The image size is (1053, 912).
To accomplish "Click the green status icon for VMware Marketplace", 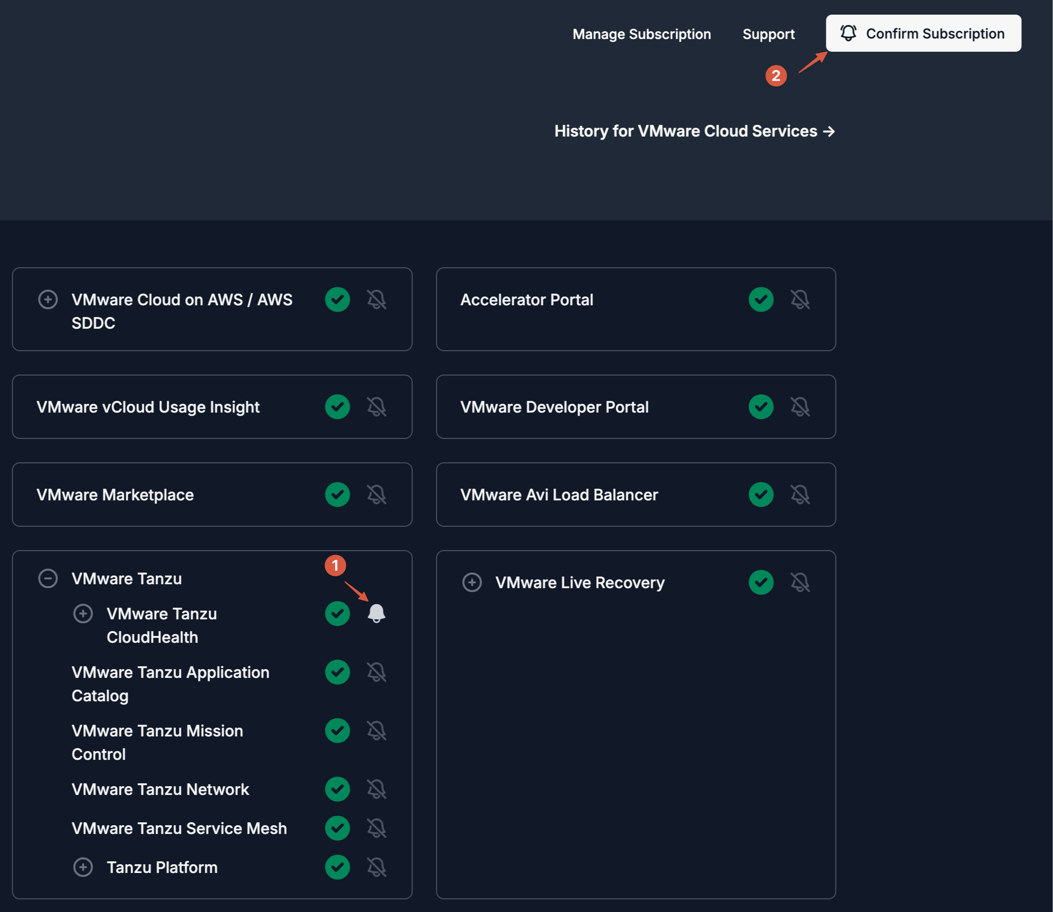I will pyautogui.click(x=337, y=494).
